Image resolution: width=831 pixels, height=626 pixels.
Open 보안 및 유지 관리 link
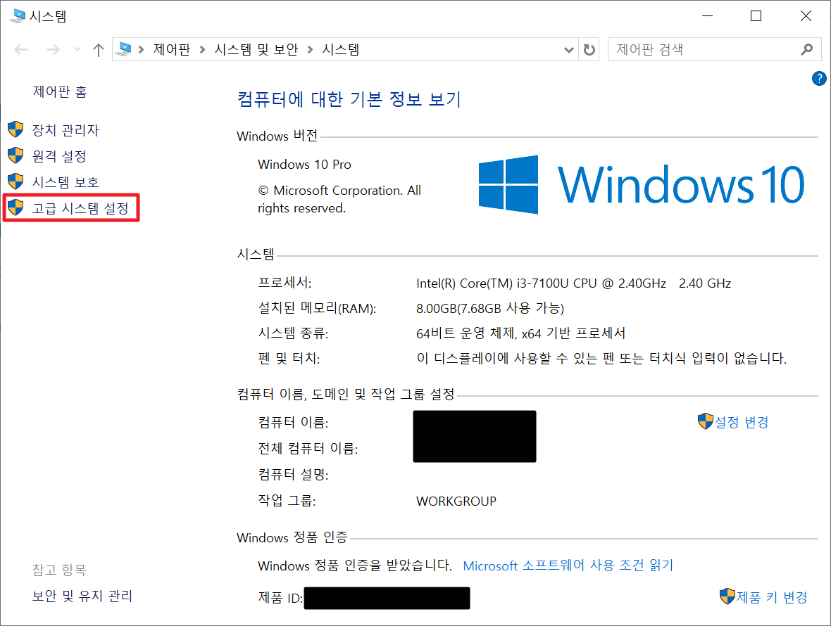coord(82,596)
